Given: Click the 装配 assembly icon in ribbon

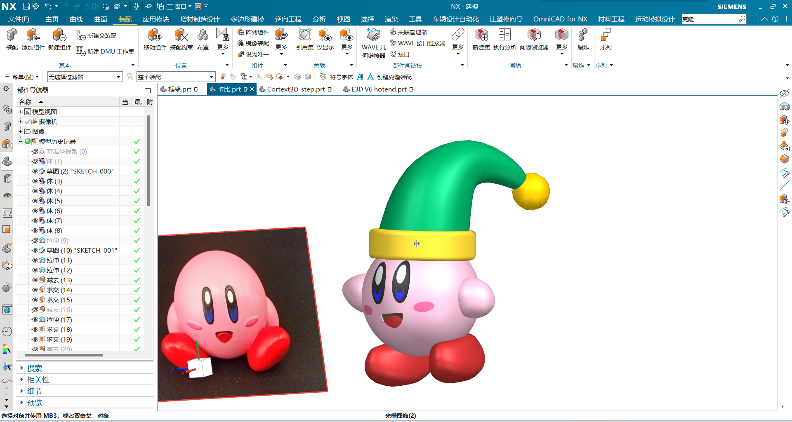Looking at the screenshot, I should pyautogui.click(x=12, y=39).
